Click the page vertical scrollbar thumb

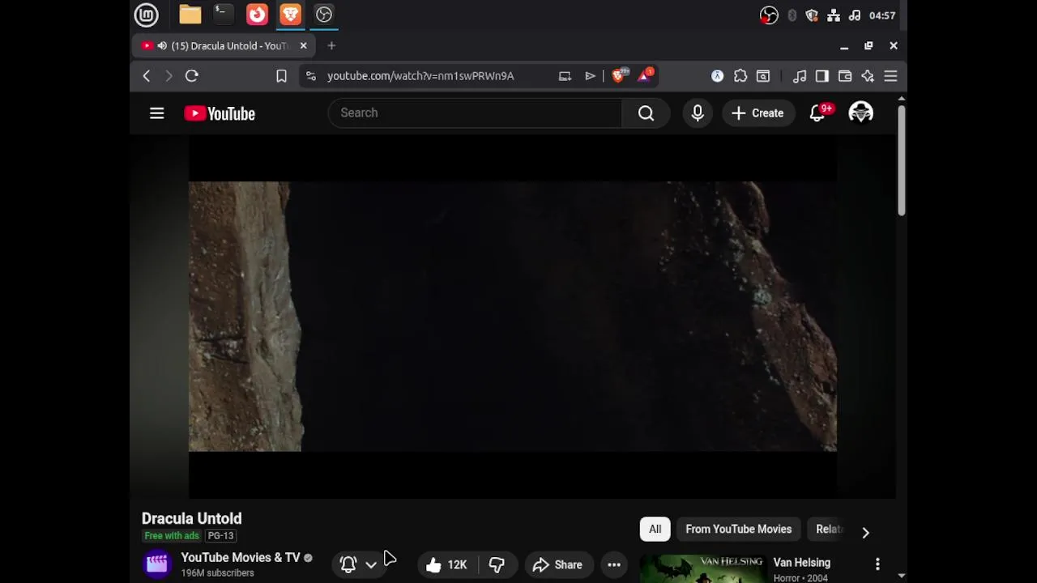pos(901,160)
